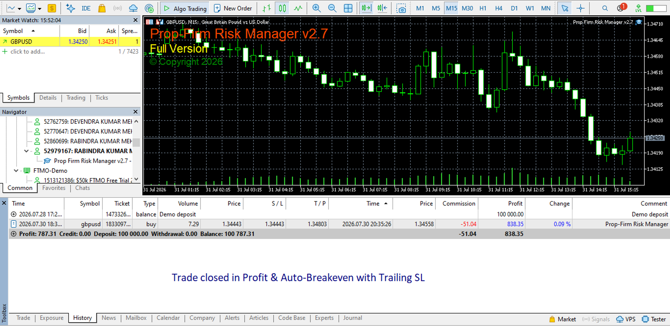The image size is (670, 326).
Task: Select the H4 timeframe
Action: click(499, 8)
